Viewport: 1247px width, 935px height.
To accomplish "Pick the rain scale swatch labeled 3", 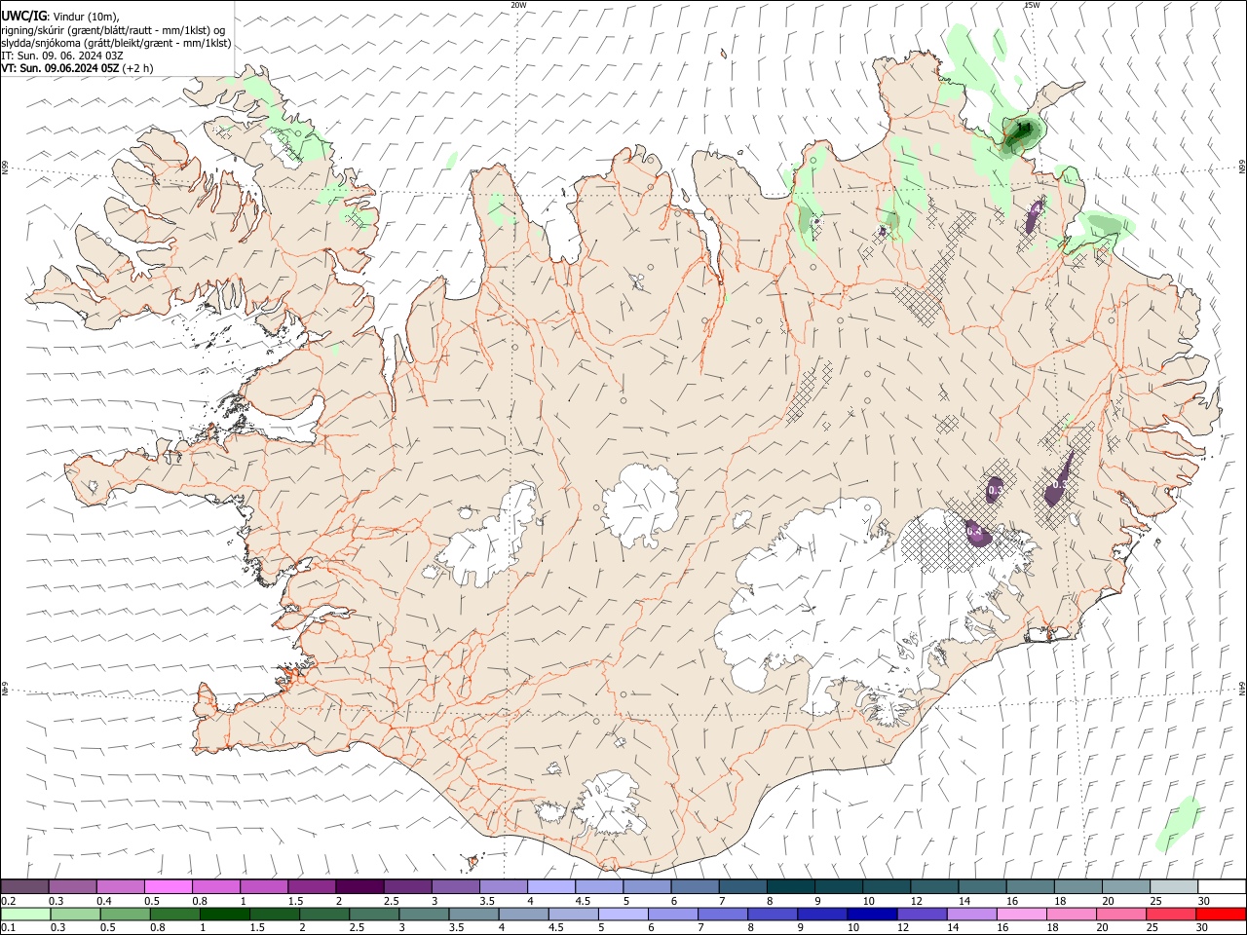I will 423,915.
